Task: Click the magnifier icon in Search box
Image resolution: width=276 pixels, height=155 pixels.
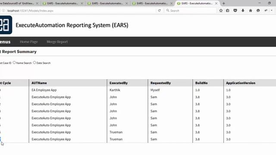Action: [x=168, y=10]
